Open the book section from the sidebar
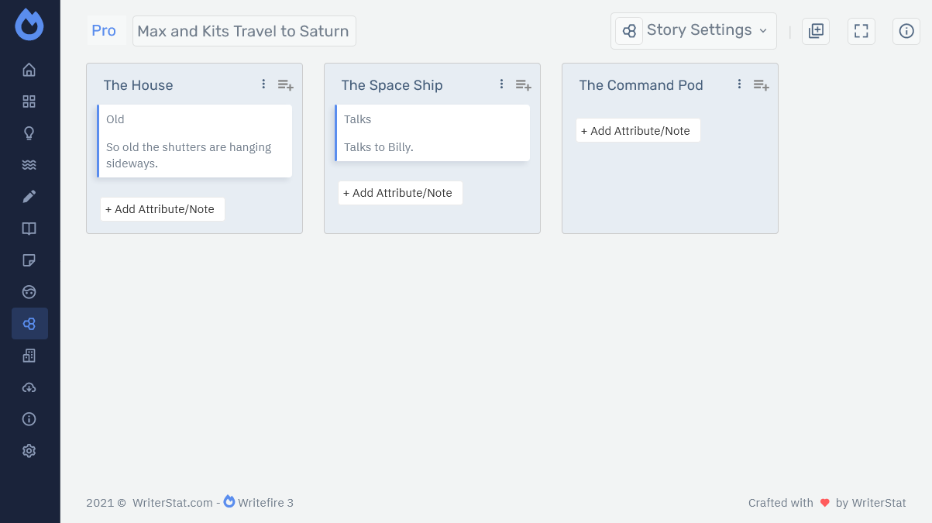This screenshot has height=523, width=932. tap(29, 228)
